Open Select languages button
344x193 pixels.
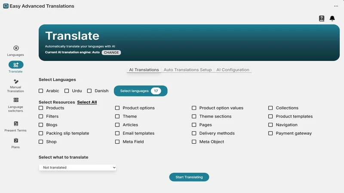(141, 91)
